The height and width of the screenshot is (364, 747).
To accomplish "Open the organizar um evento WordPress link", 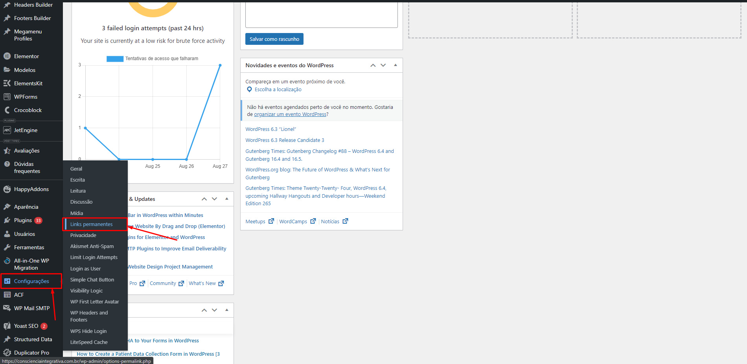I will (x=290, y=114).
